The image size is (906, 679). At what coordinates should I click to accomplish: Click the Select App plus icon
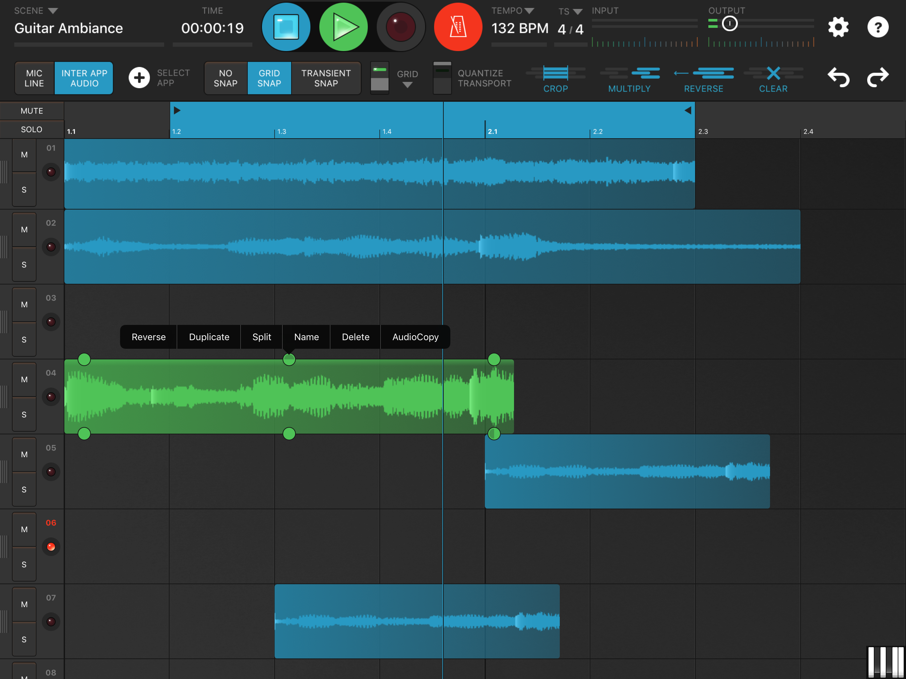click(x=139, y=78)
